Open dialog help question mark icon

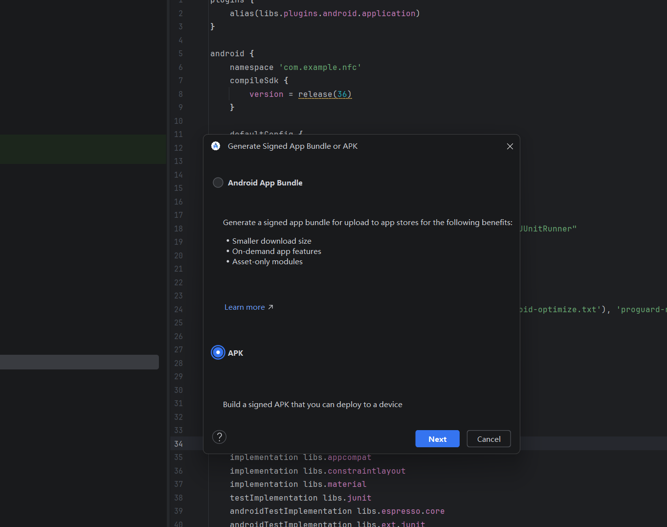(219, 437)
